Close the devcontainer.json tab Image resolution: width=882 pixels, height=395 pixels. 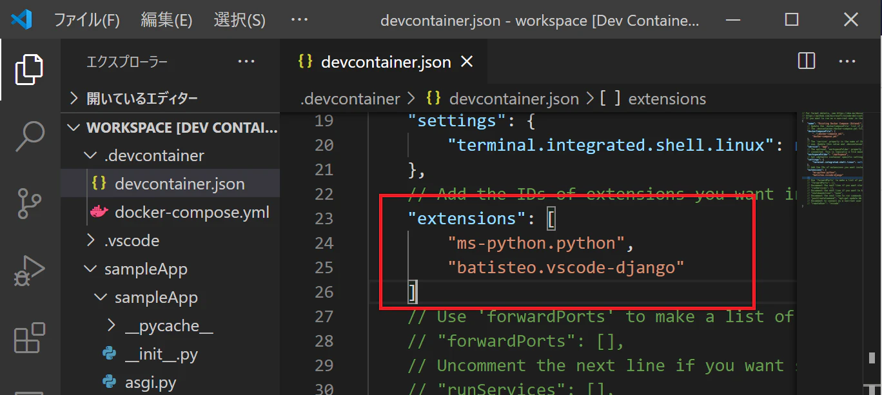coord(466,62)
